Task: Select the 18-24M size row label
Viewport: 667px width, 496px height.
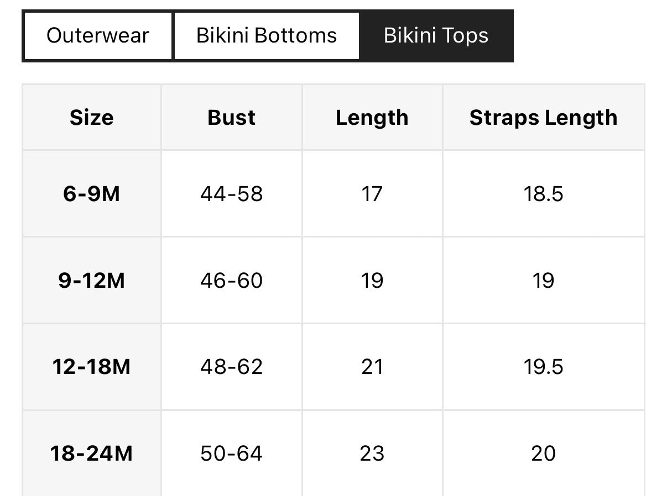Action: click(92, 453)
